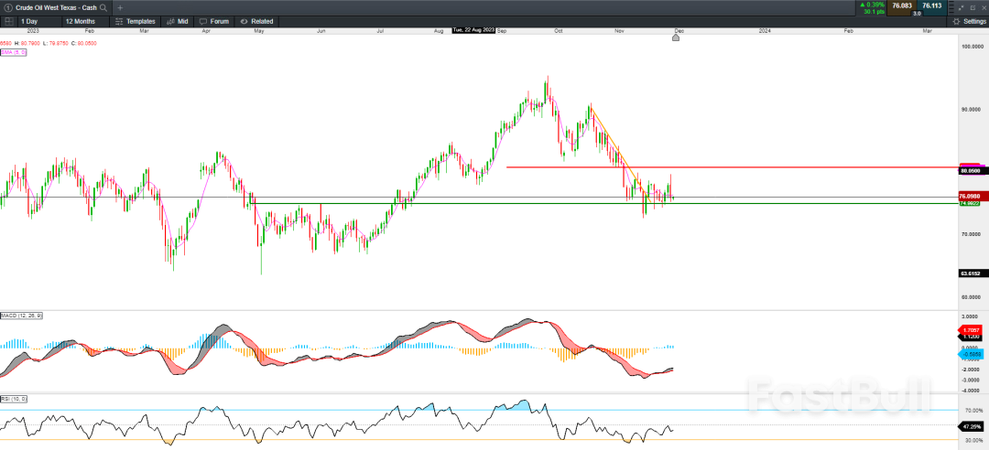This screenshot has width=989, height=450.
Task: Click the sell price 76.083 button
Action: click(903, 5)
